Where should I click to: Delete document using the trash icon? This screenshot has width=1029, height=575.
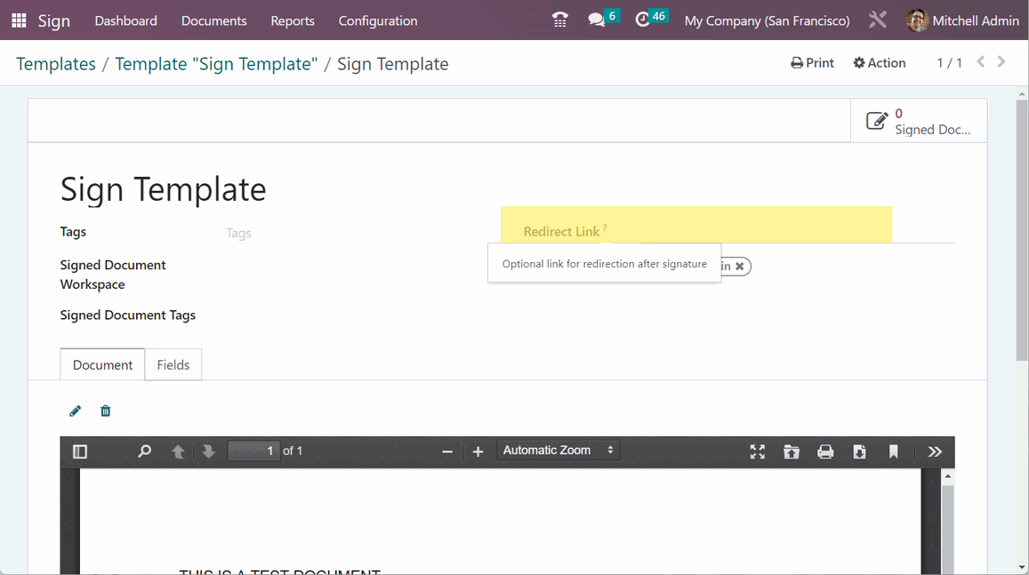[x=106, y=411]
